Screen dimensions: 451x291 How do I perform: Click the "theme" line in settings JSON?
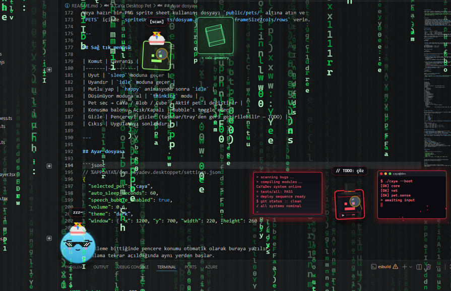[x=110, y=214]
